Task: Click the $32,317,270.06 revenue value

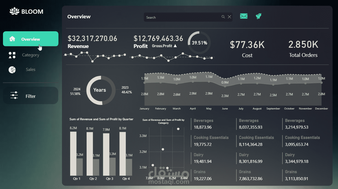Action: 92,39
